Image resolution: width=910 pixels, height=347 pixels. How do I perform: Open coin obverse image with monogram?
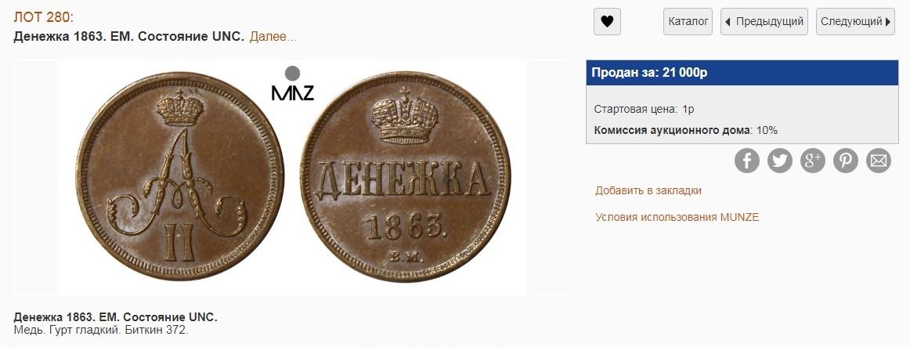tap(180, 175)
